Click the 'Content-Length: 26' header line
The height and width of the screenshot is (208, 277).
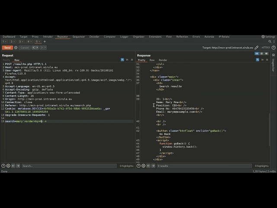coord(19,96)
